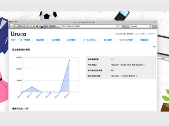Click the ログアウト link
169x126 pixels.
(152, 34)
